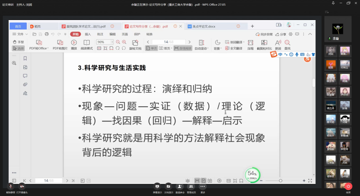Screen dimensions: 360x196
Task: Toggle 单页 single page view
Action: click(152, 48)
